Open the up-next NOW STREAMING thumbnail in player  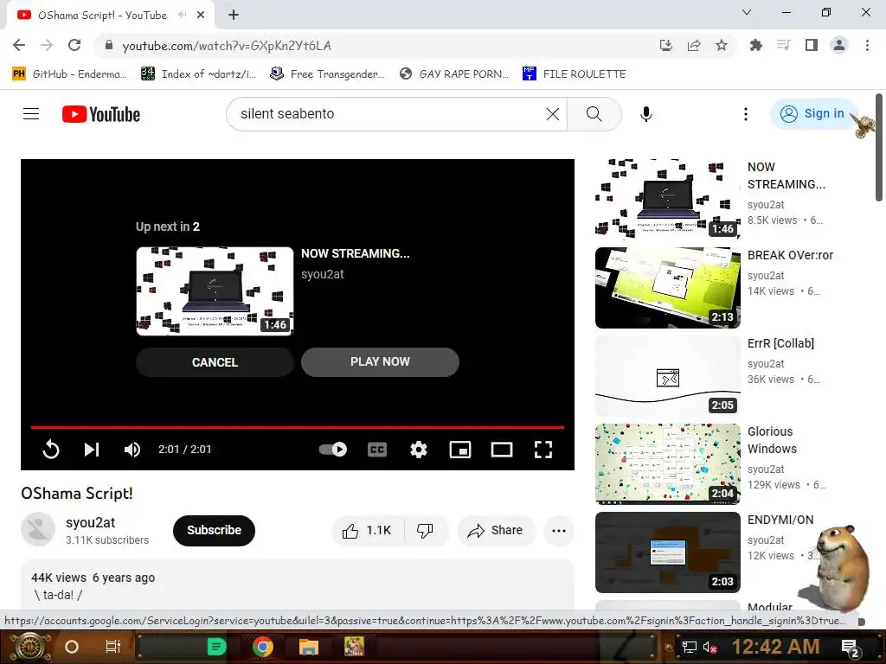point(215,291)
